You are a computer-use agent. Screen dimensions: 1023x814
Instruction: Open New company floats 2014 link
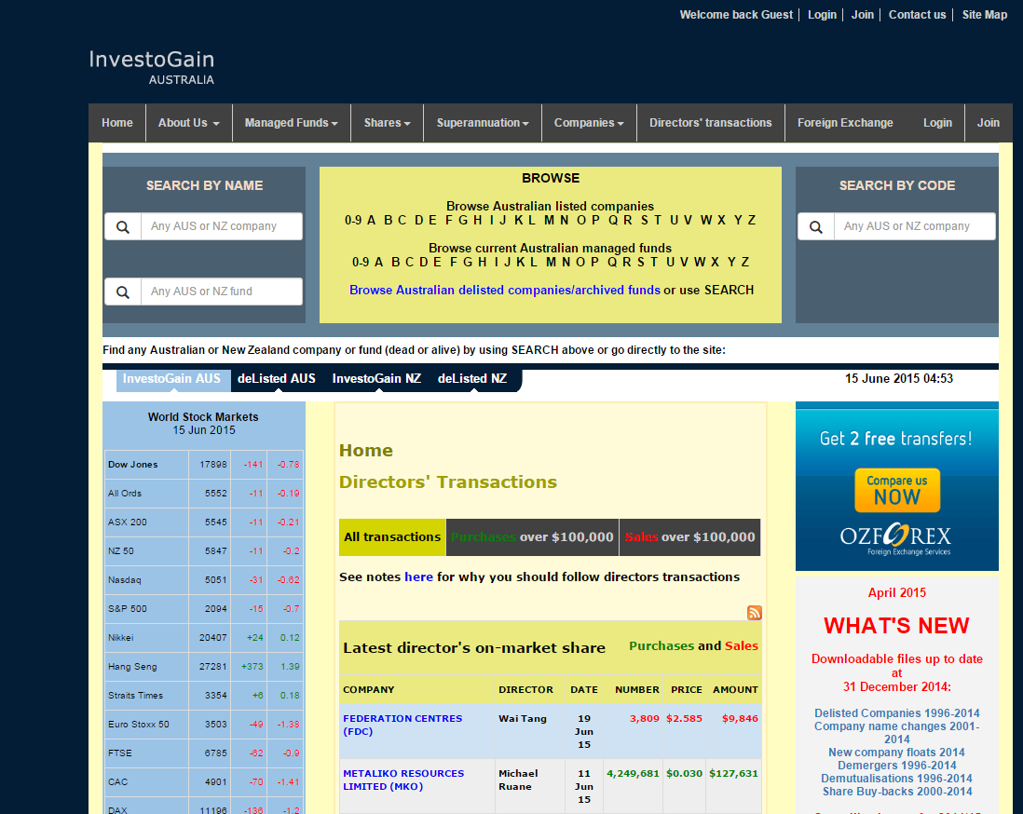tap(897, 753)
